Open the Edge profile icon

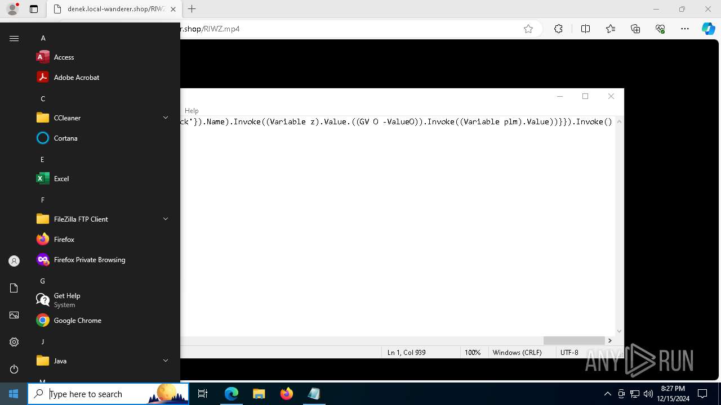(12, 9)
